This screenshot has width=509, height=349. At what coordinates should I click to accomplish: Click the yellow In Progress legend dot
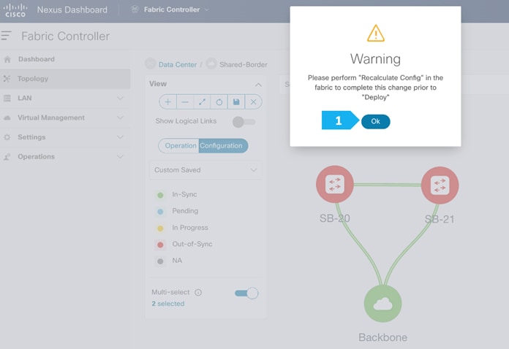click(x=160, y=228)
